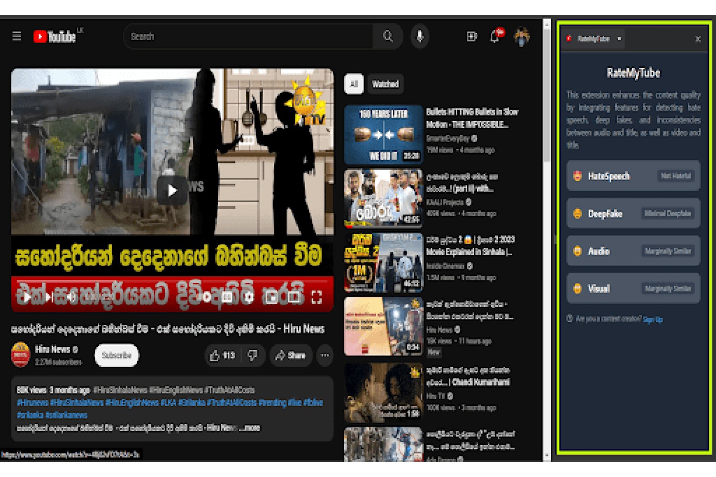Switch to miniplayer mode
Screen dimensions: 716x477
(271, 297)
